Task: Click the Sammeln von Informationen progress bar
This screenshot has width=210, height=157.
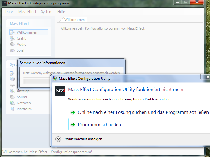Action: click(x=36, y=81)
